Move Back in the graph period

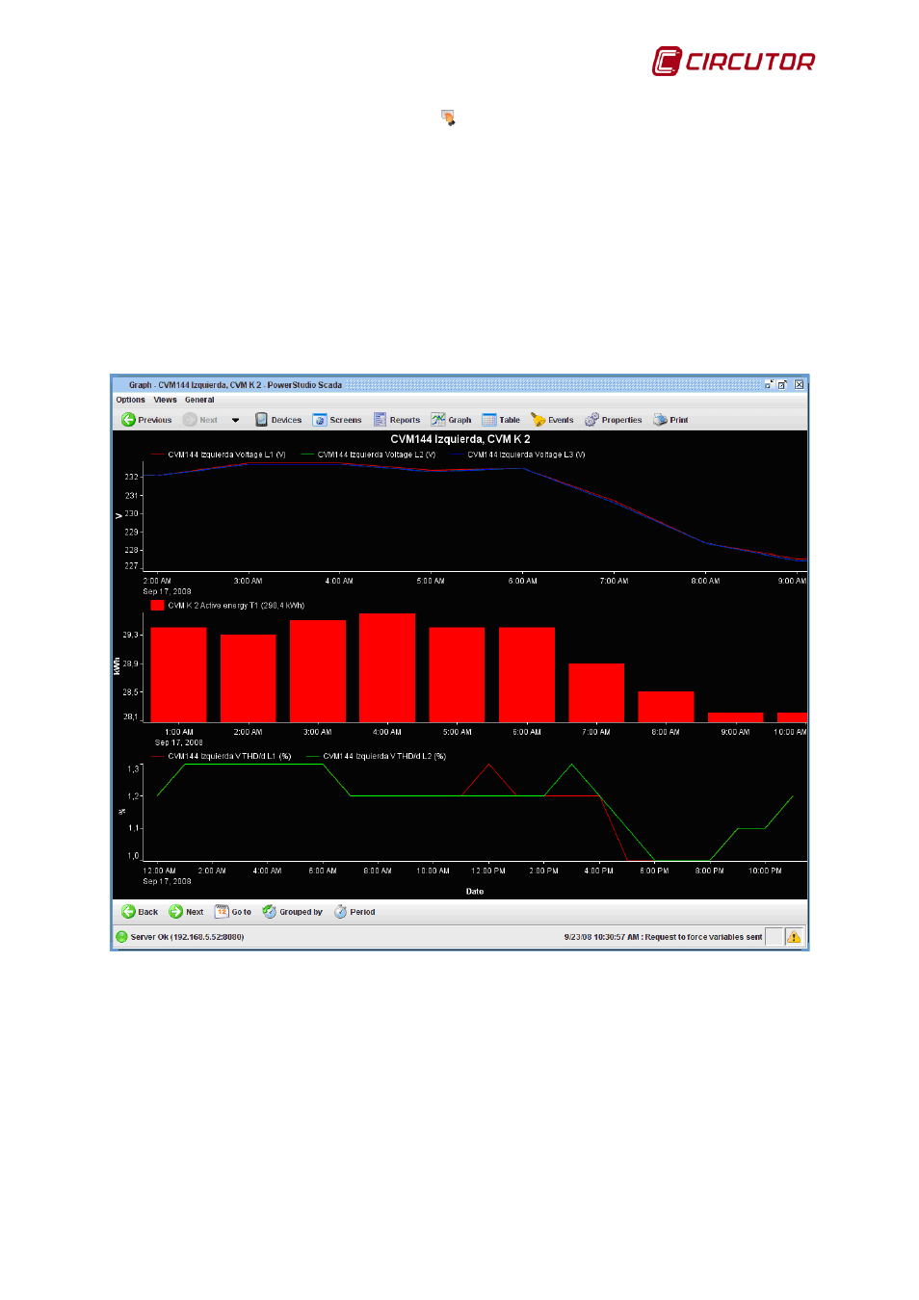click(140, 912)
